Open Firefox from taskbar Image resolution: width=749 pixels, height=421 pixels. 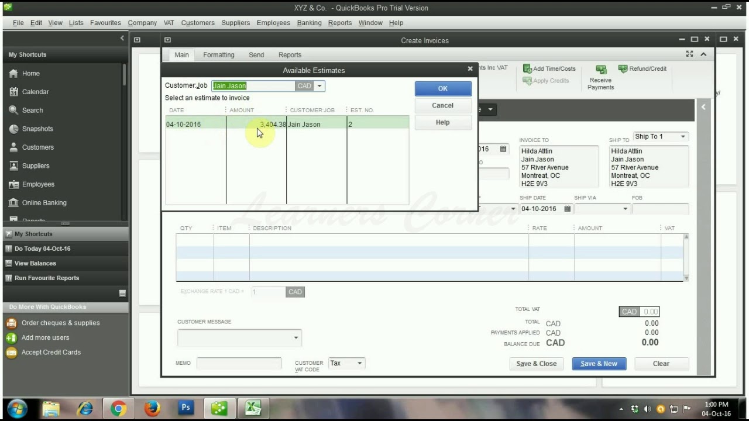click(x=152, y=408)
